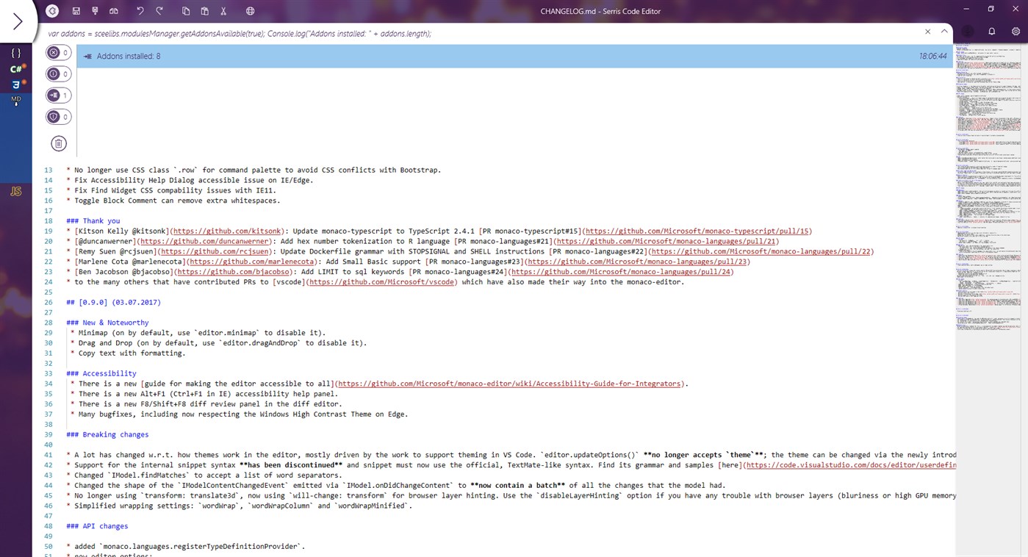The width and height of the screenshot is (1028, 557).
Task: Click the Undo icon in the toolbar
Action: click(x=140, y=10)
